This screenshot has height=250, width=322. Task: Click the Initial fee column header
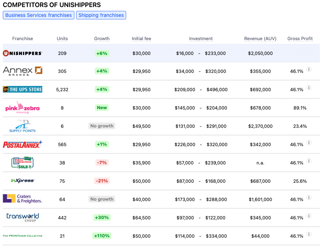[x=142, y=39]
